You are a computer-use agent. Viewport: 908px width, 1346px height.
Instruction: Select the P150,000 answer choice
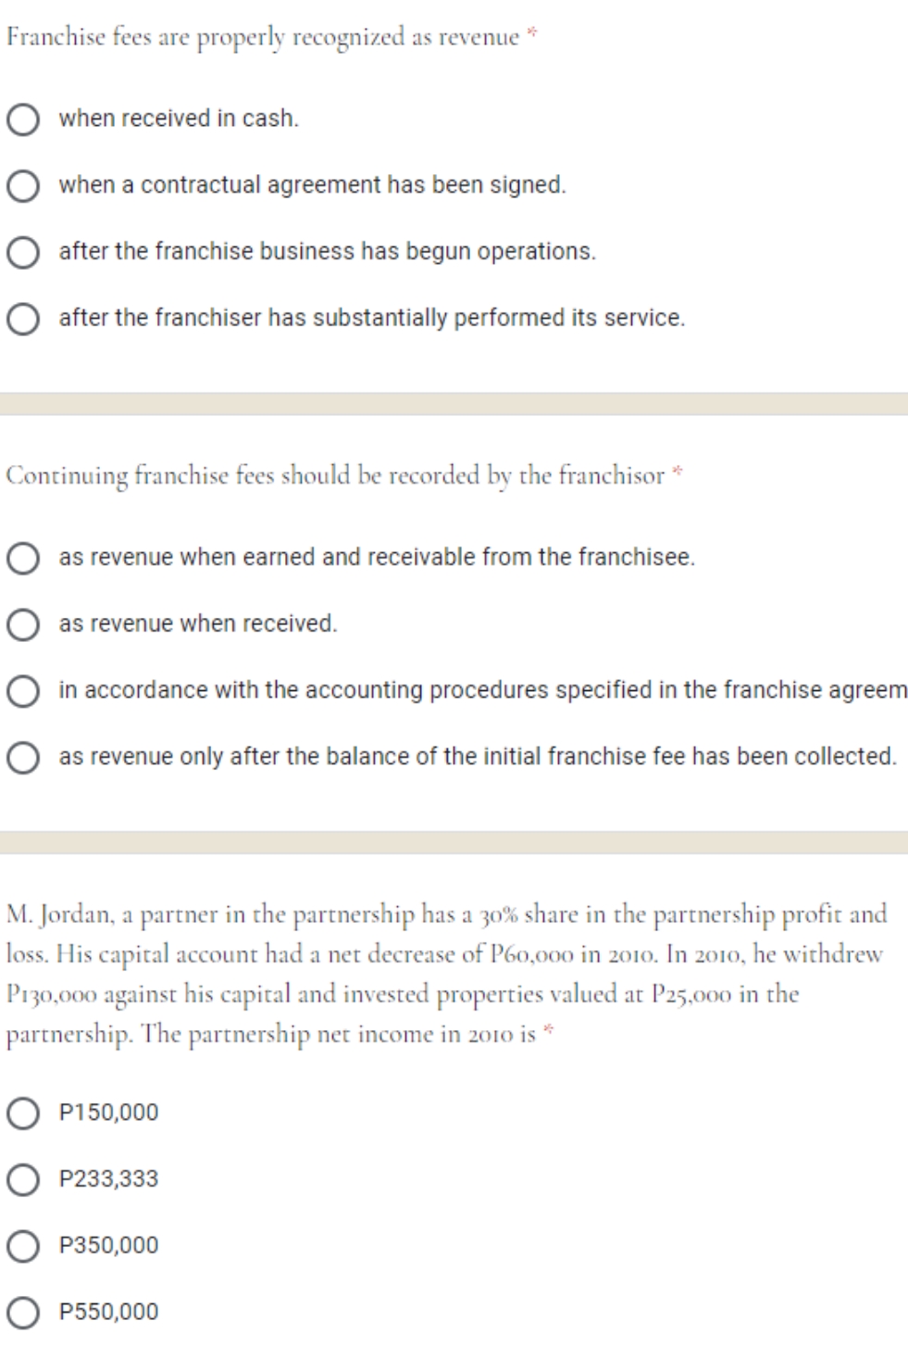coord(22,1113)
